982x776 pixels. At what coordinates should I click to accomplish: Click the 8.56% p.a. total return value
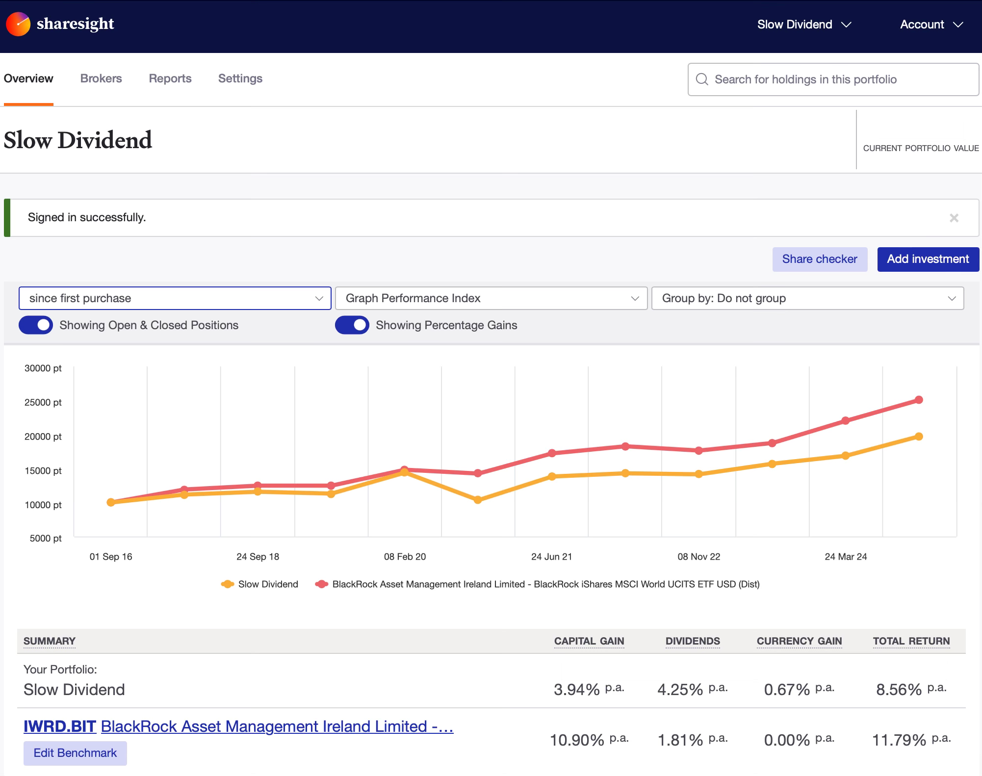coord(911,689)
